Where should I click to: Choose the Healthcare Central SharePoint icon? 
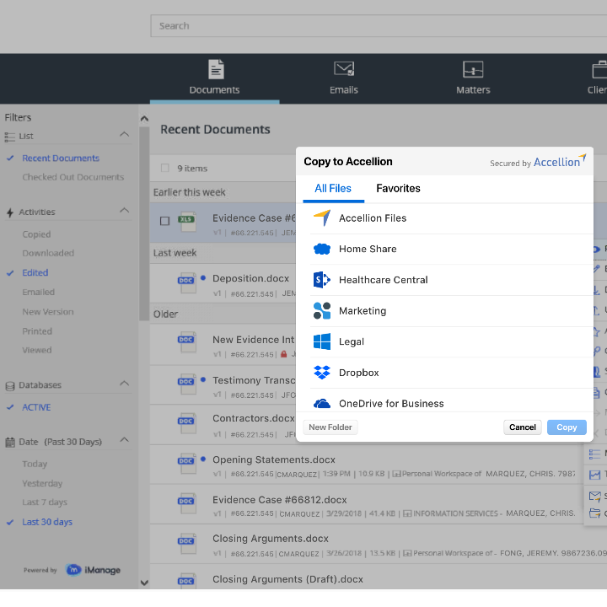[x=321, y=280]
